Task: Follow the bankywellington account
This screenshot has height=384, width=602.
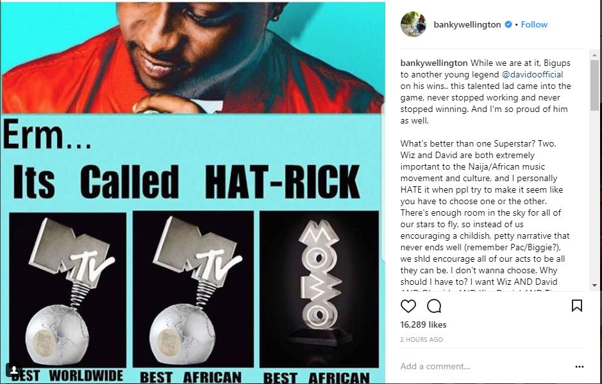Action: pos(534,24)
